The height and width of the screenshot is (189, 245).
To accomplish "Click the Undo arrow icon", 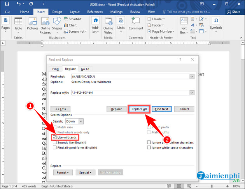I will 18,4.
